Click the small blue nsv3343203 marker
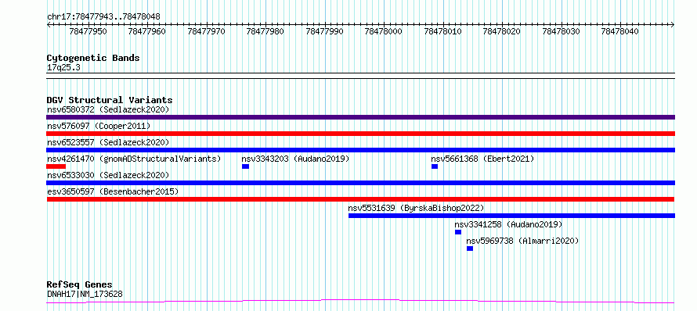The height and width of the screenshot is (311, 697). [x=245, y=166]
